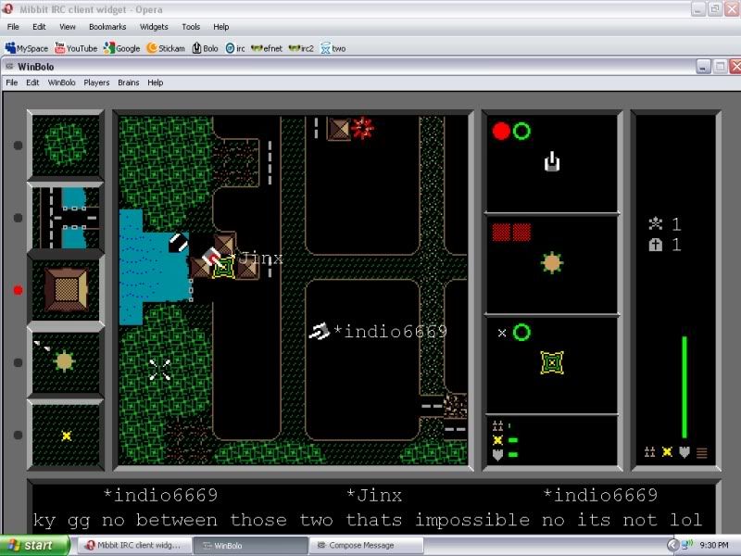Open the WinBolo Players menu
The image size is (741, 556).
(x=96, y=82)
